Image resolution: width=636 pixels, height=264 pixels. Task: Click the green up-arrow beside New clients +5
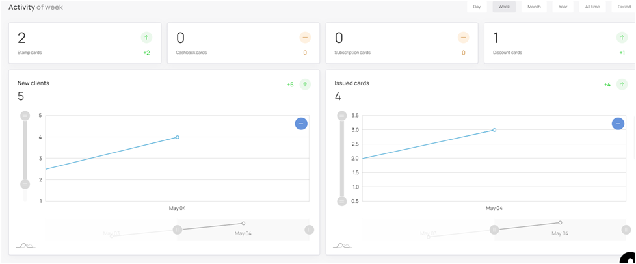pos(305,85)
